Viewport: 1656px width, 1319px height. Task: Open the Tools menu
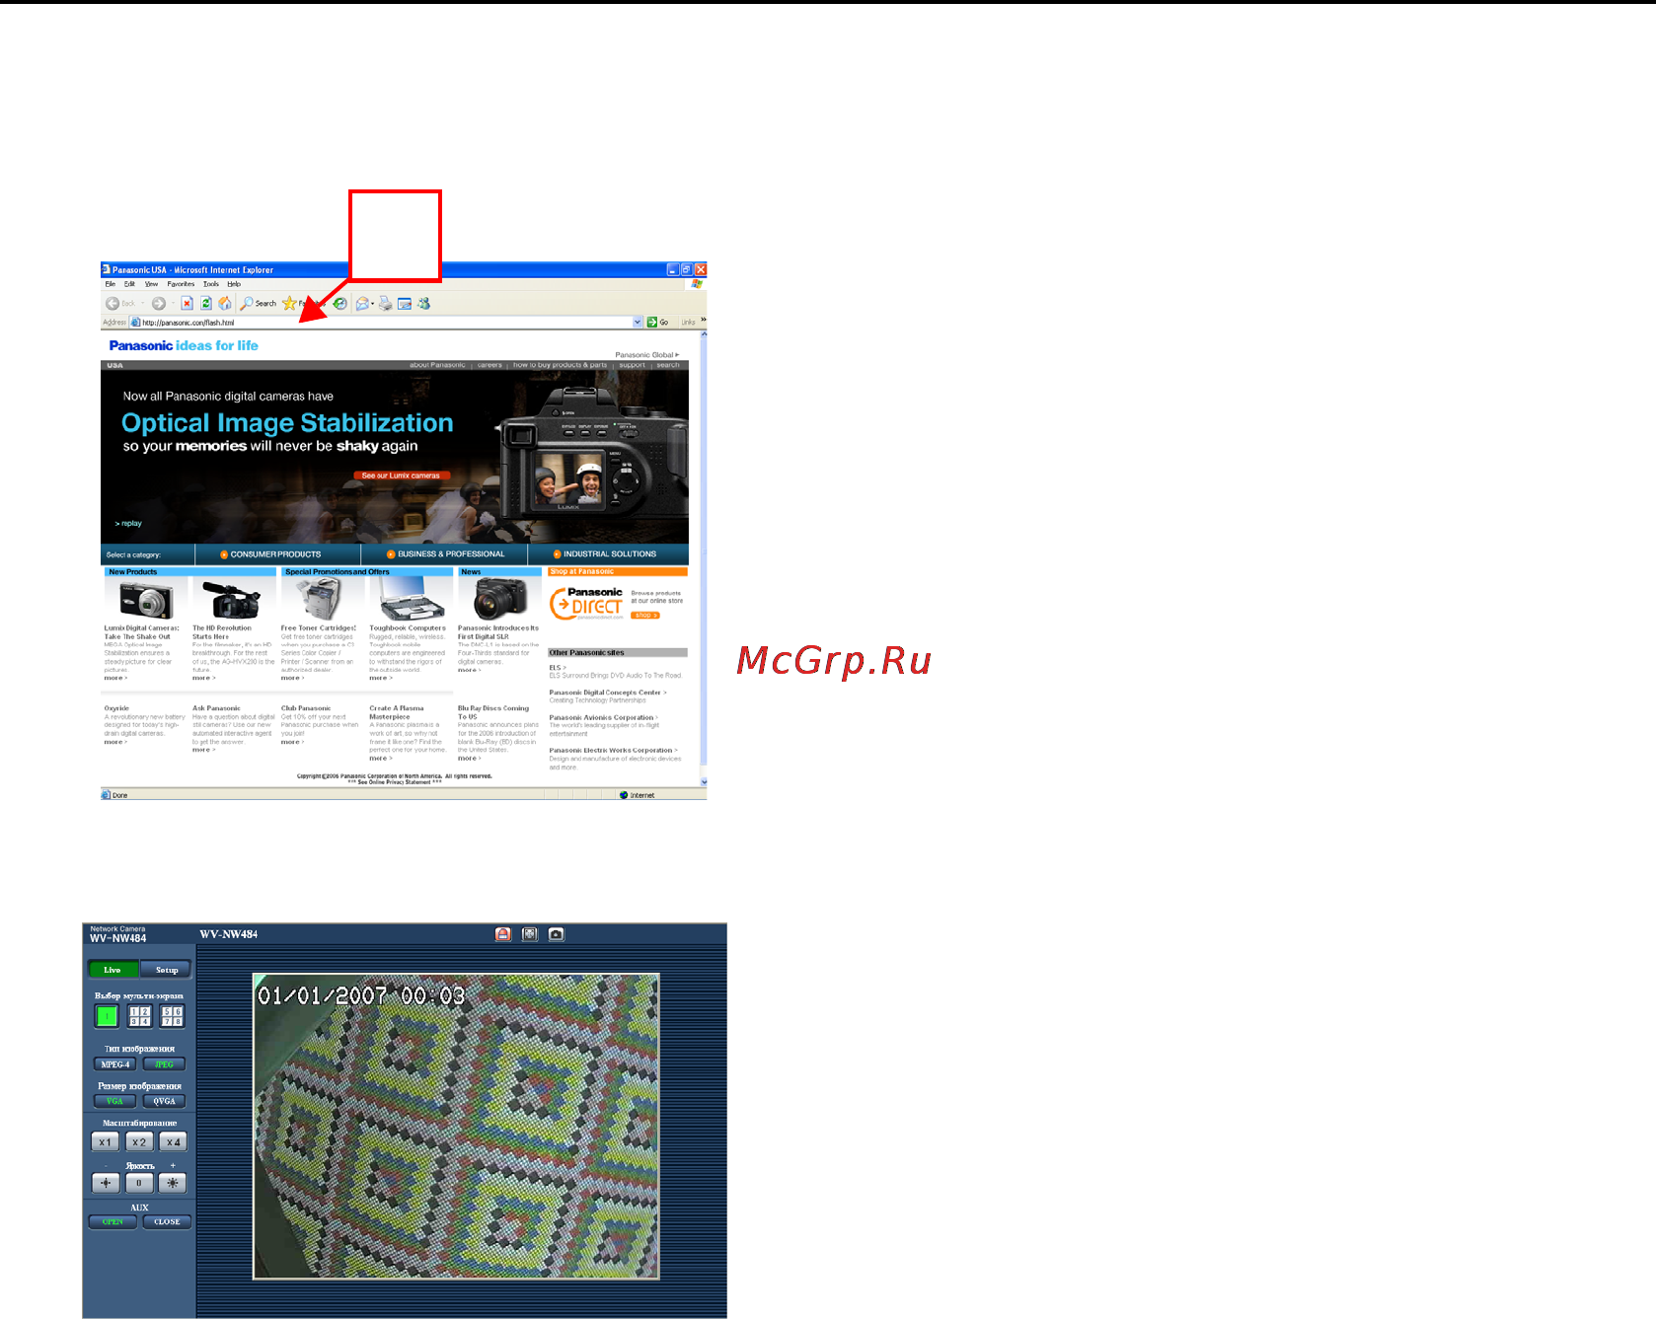[x=211, y=284]
